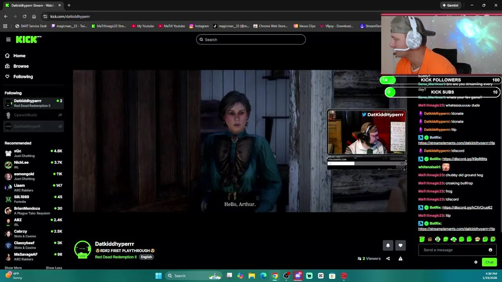Open Chrome apps grid bookmark icon

tap(5, 26)
